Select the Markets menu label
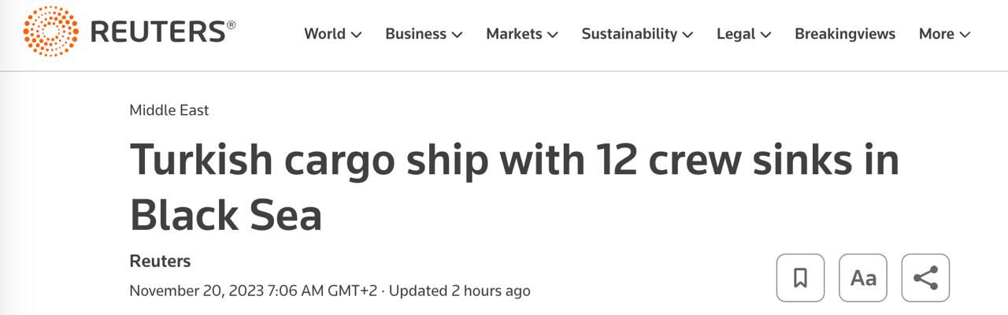1008x315 pixels. [513, 34]
